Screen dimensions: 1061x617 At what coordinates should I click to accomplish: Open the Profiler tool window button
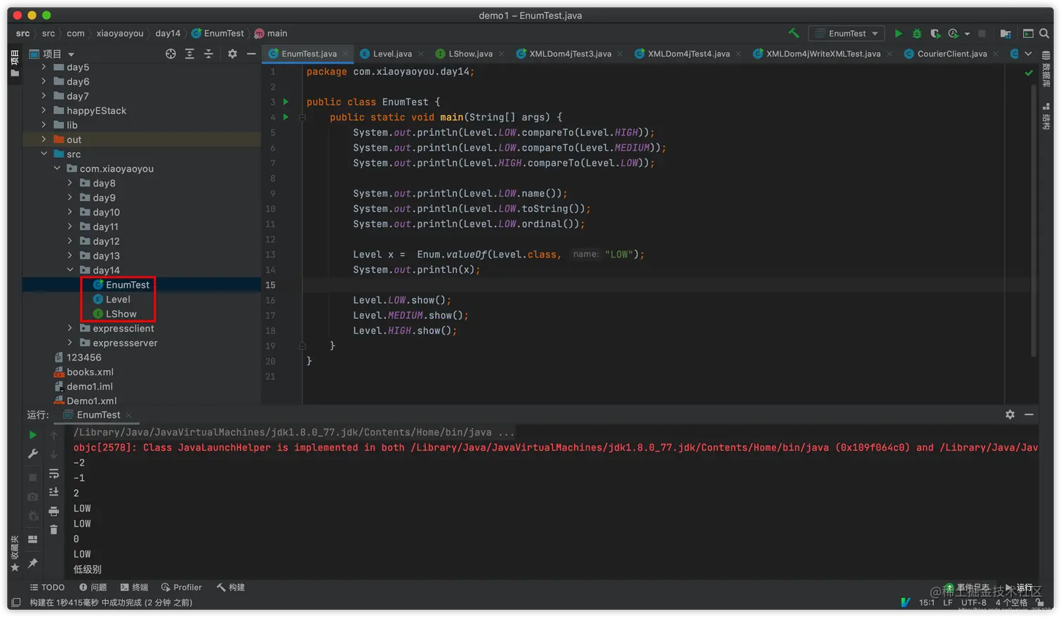[181, 588]
